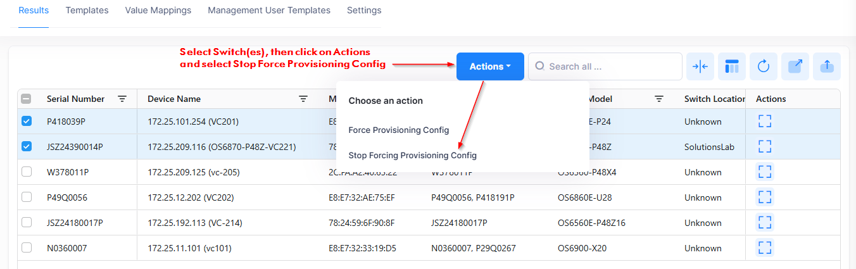Switch to the Templates tab
Screen dimensions: 856x269
point(87,10)
